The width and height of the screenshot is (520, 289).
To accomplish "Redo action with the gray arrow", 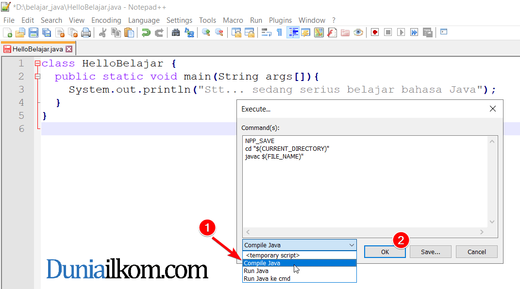I will pos(159,32).
